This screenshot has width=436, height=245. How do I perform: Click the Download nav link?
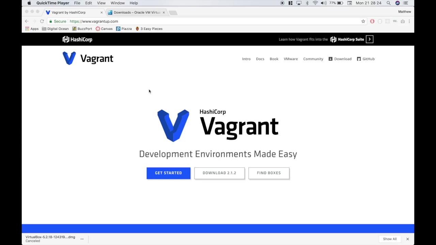click(340, 59)
